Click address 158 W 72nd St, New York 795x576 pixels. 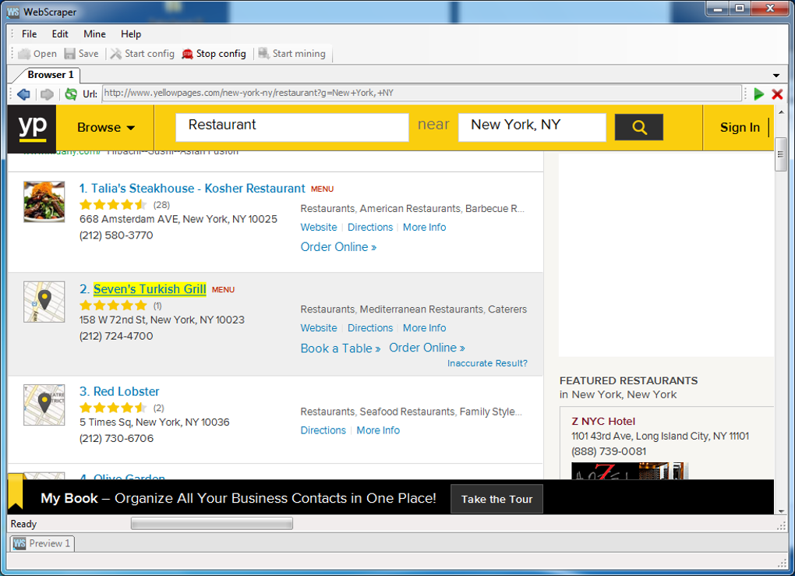coord(162,320)
